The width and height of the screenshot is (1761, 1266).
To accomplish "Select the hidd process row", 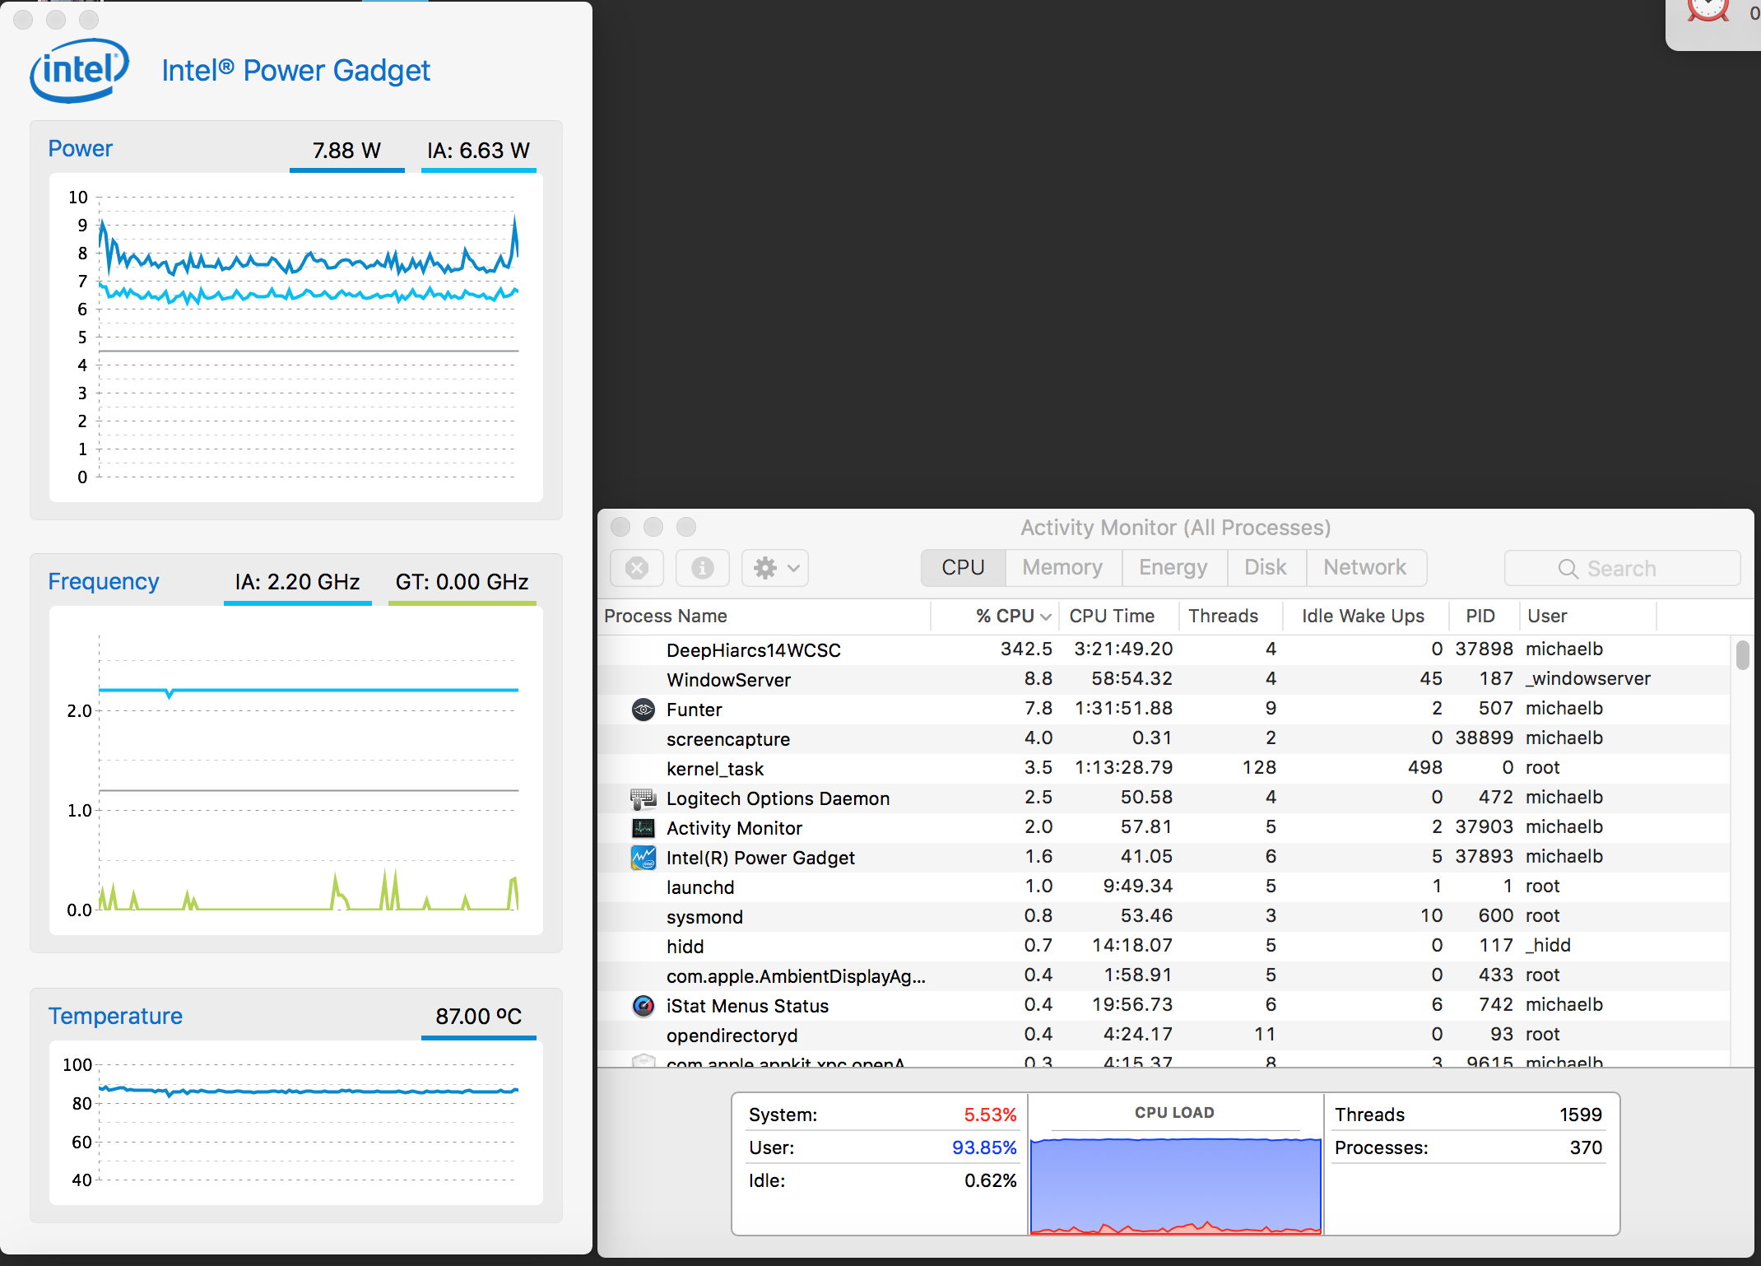I will 1164,946.
